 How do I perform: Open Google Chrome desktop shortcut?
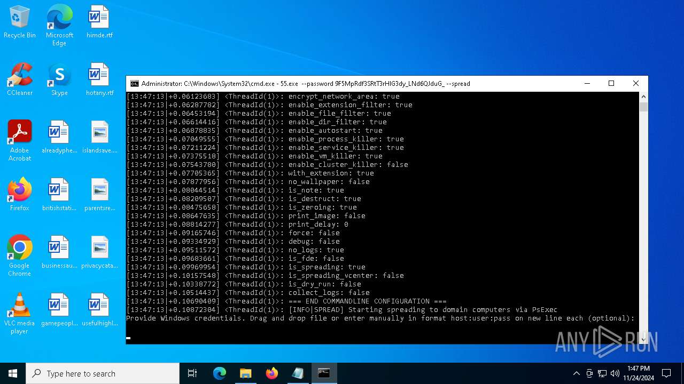click(x=20, y=256)
